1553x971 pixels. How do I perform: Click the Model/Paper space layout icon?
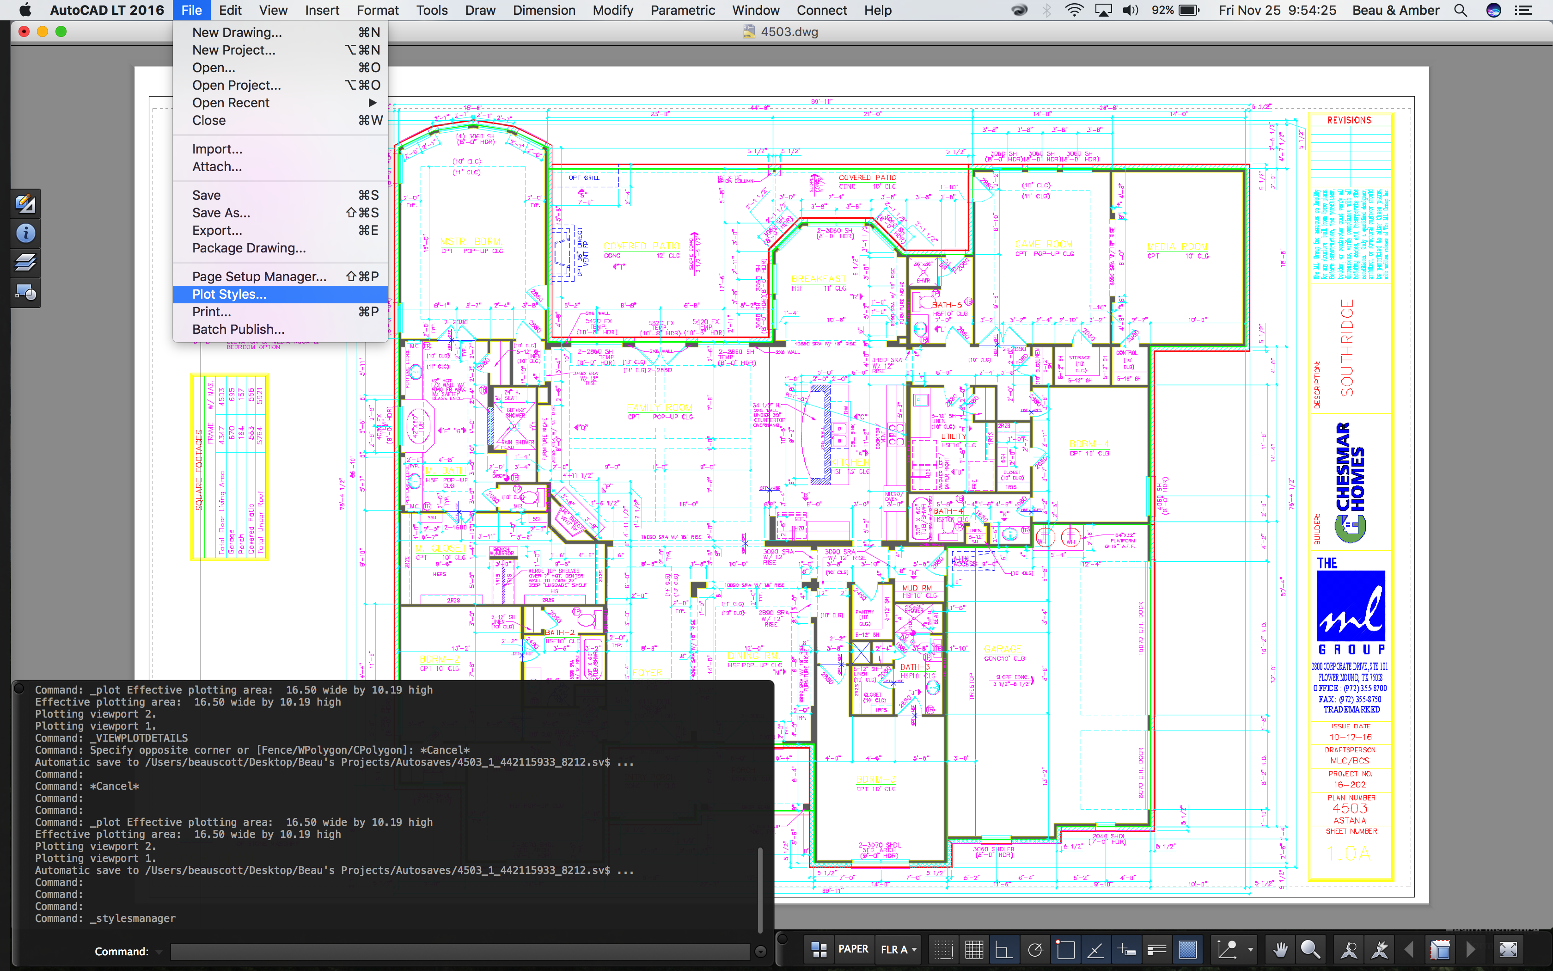(x=819, y=949)
